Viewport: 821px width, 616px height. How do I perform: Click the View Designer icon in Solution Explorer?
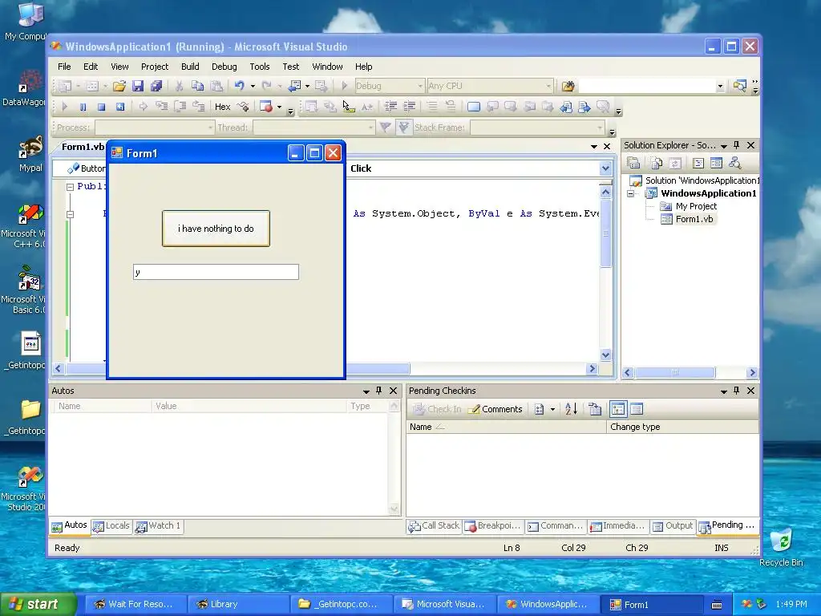716,163
